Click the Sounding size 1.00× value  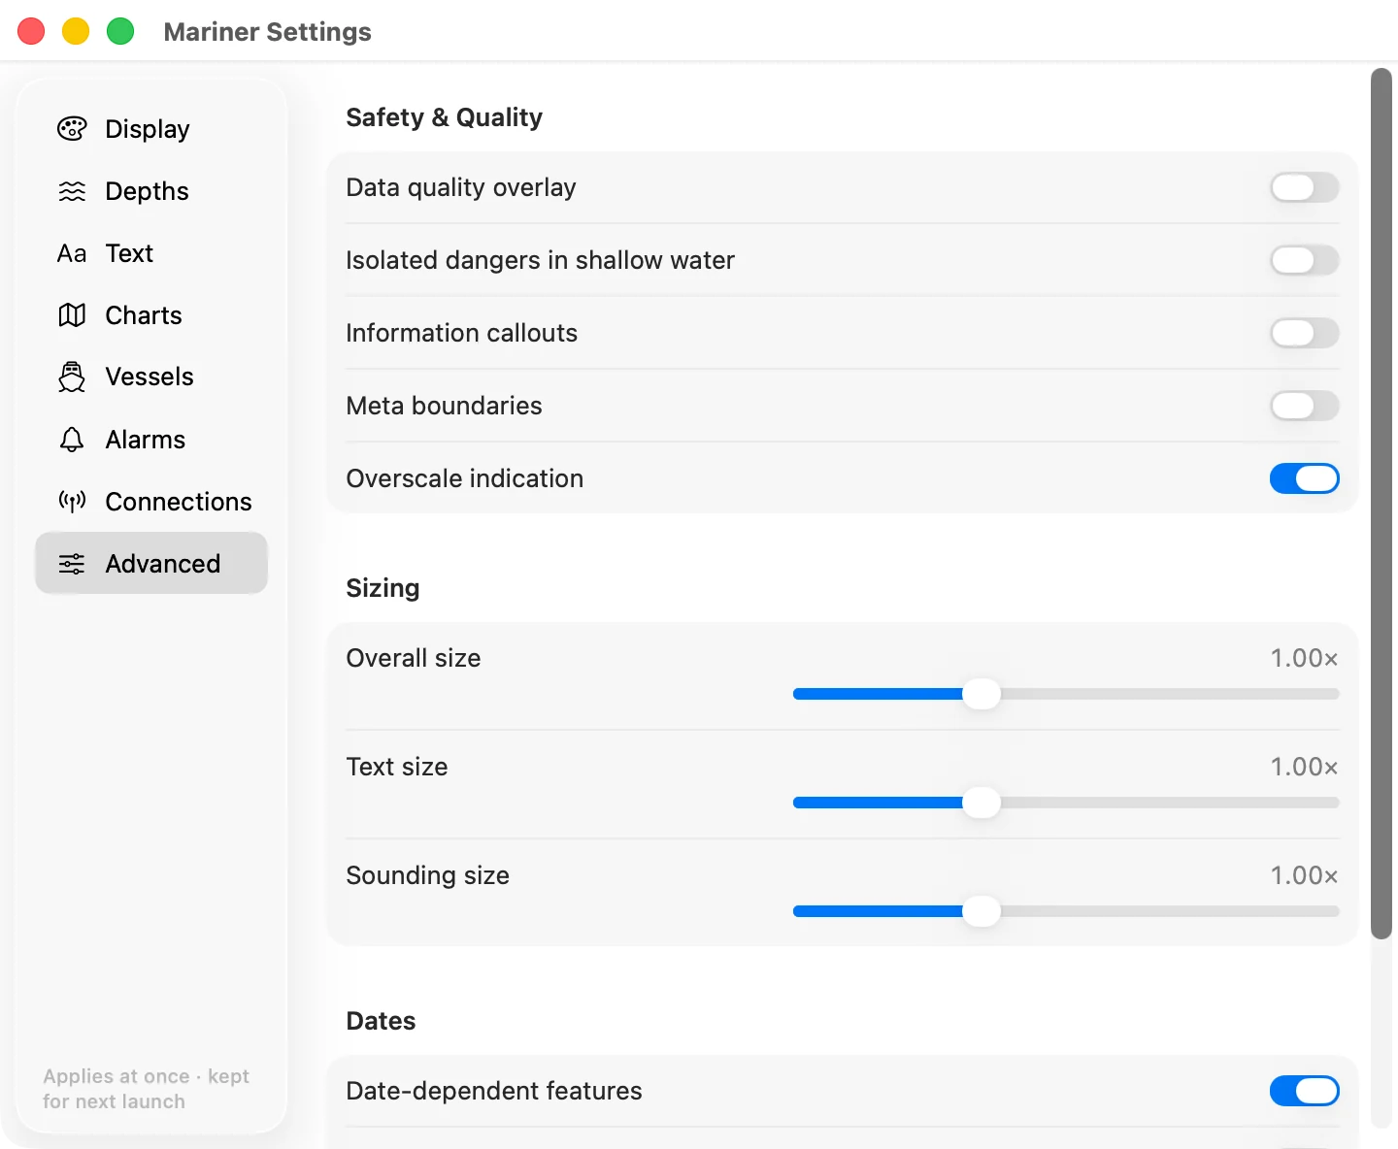(1305, 875)
